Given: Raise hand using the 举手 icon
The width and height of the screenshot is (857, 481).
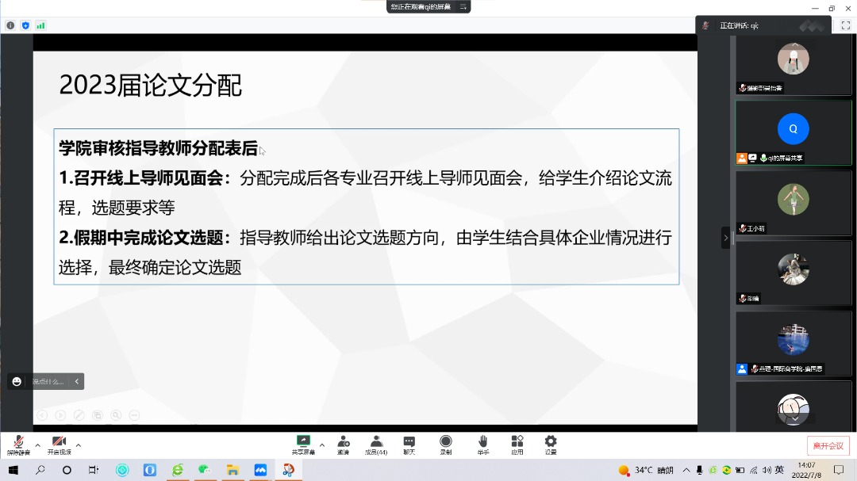Looking at the screenshot, I should pyautogui.click(x=482, y=445).
